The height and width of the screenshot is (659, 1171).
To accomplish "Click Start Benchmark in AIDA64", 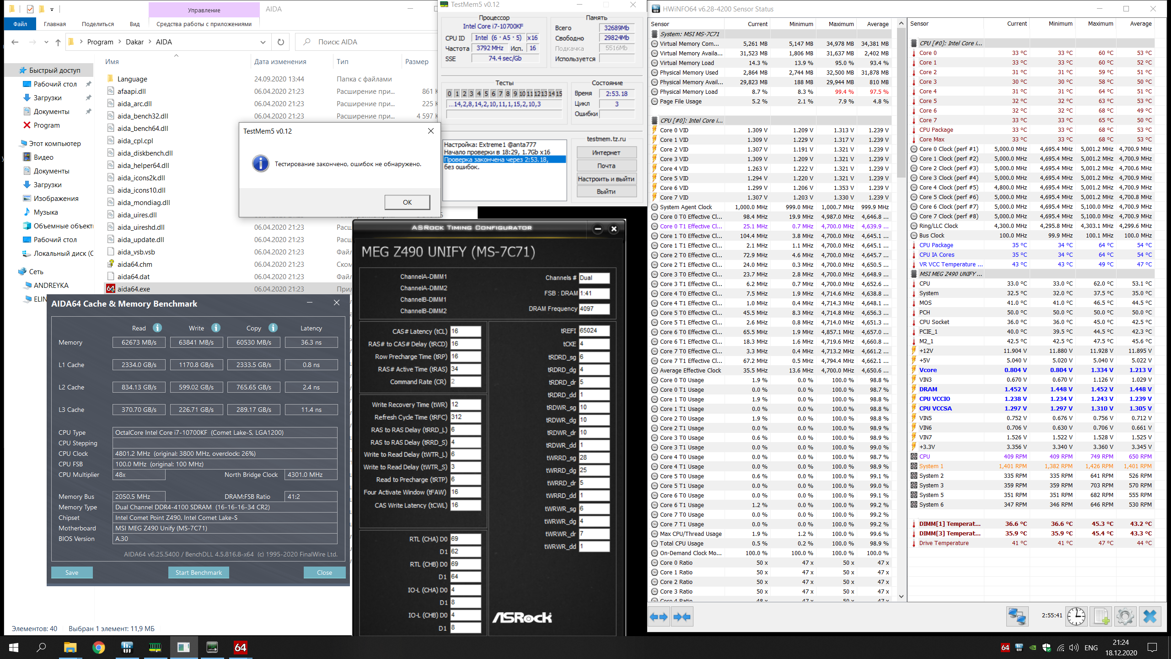I will pos(199,573).
